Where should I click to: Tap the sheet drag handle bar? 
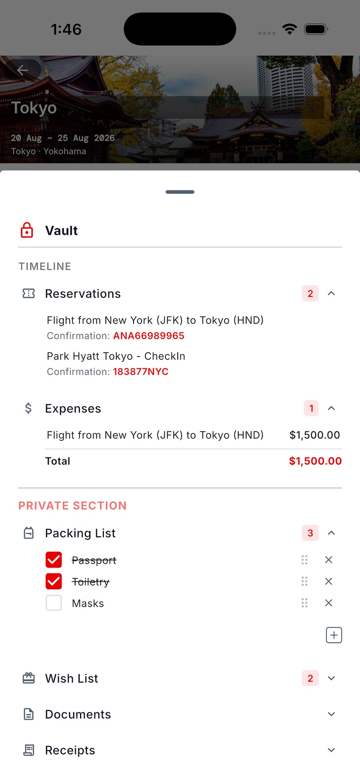[180, 192]
